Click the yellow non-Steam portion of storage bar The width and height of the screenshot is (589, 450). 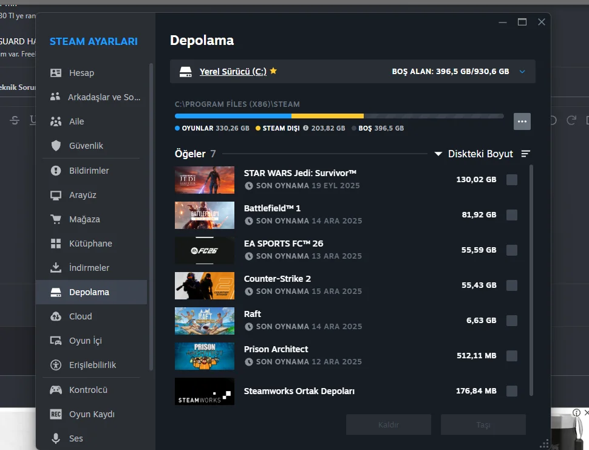pos(327,116)
